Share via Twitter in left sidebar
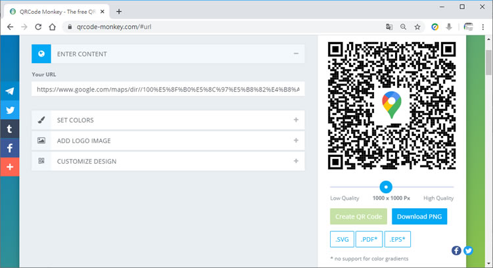The width and height of the screenshot is (493, 268). tap(10, 110)
